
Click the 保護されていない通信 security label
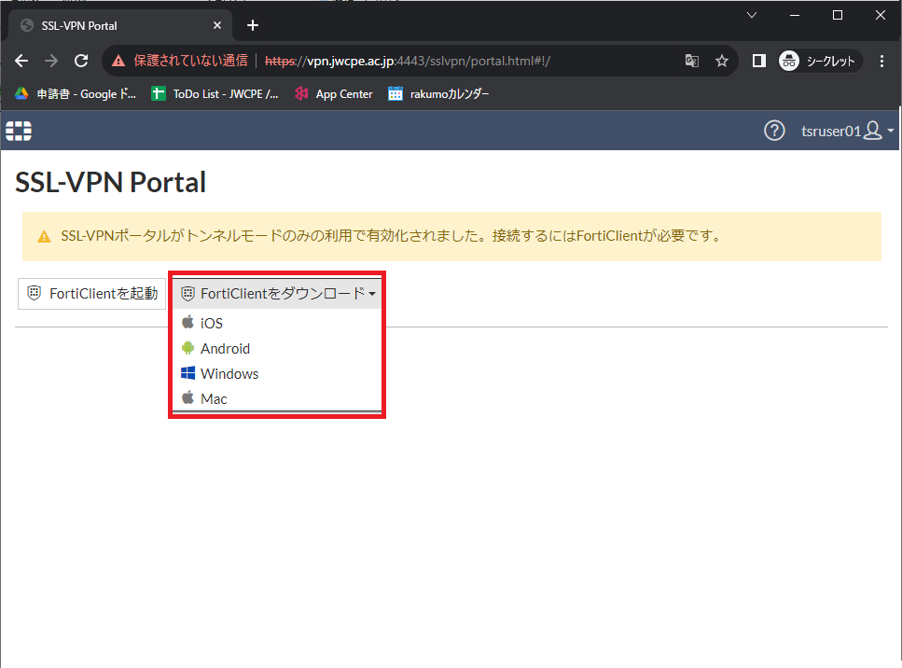191,61
